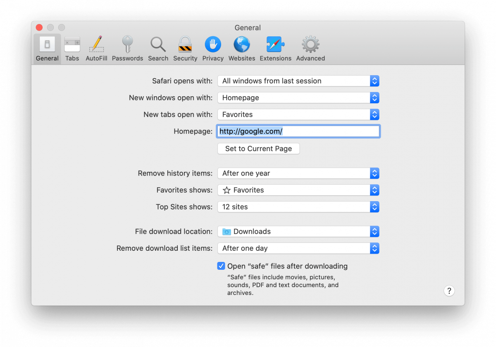Uncheck Open safe files after downloading
496x347 pixels.
(x=221, y=266)
